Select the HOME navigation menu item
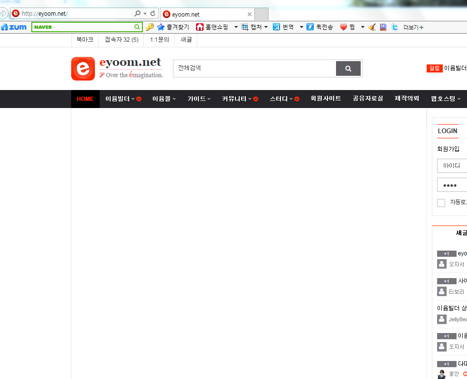This screenshot has height=379, width=467. tap(85, 99)
